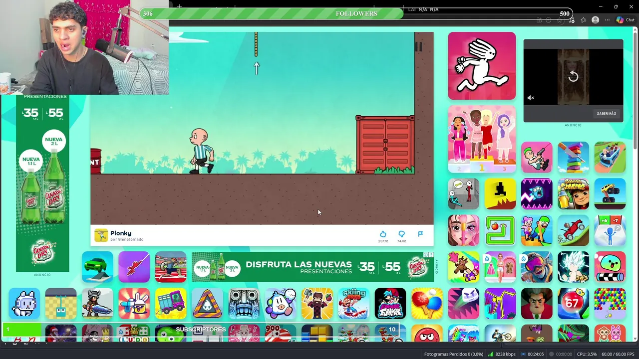
Task: Open the blue bus passengers game tile
Action: (610, 157)
